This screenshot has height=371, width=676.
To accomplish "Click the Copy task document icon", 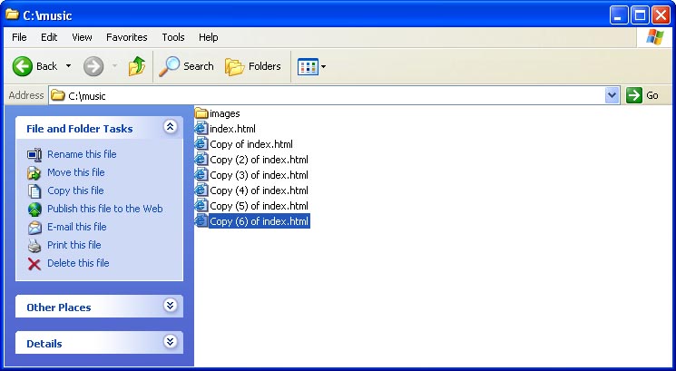I will pyautogui.click(x=34, y=190).
